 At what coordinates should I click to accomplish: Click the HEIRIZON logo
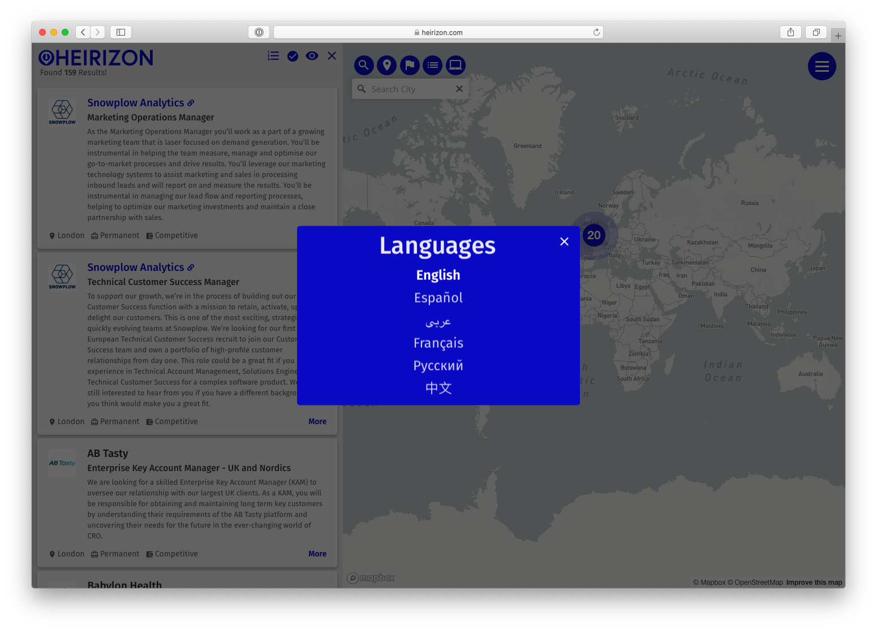96,58
